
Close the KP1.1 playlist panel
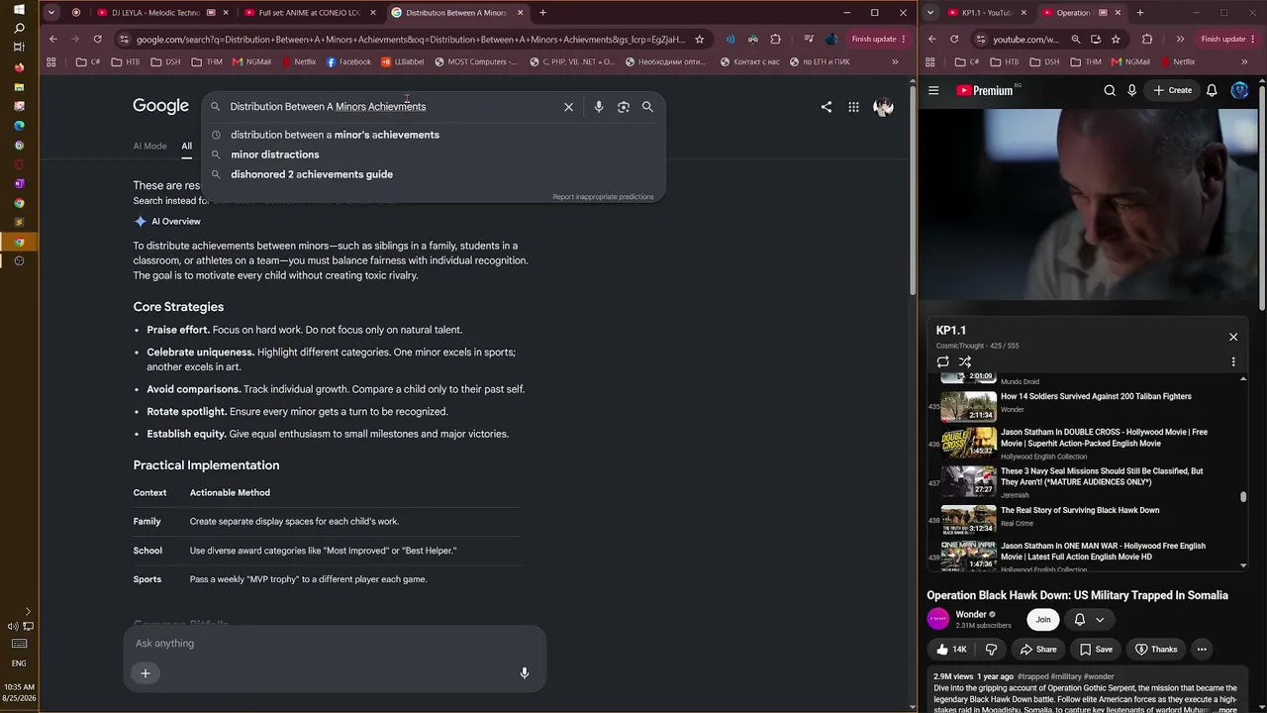tap(1233, 337)
